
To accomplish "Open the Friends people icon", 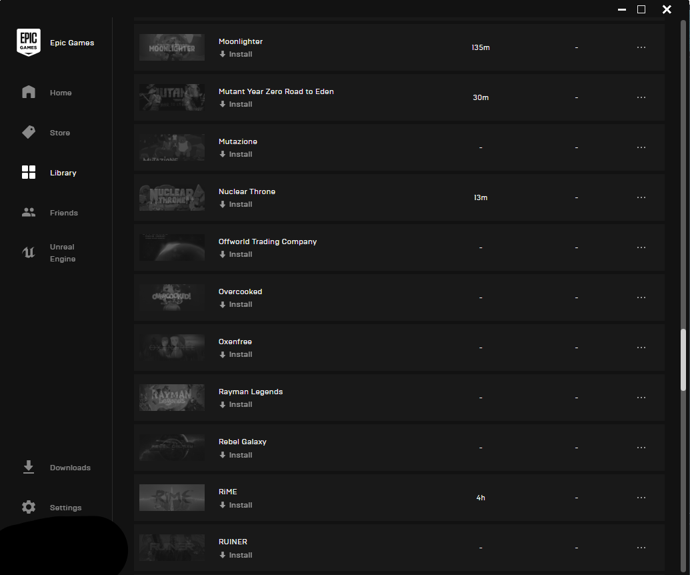I will coord(29,212).
